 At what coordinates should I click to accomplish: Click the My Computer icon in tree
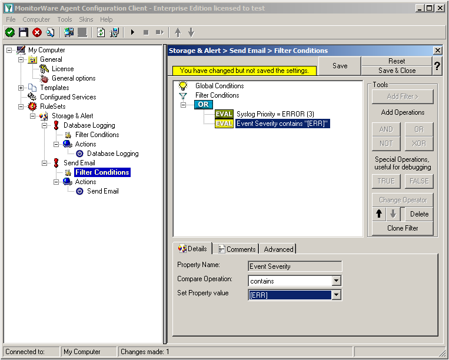tap(21, 50)
